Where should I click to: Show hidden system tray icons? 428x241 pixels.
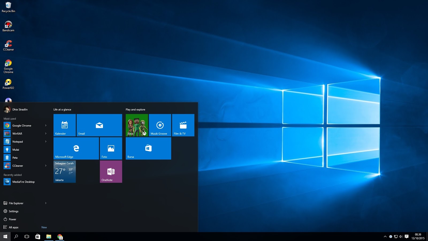[x=385, y=236]
